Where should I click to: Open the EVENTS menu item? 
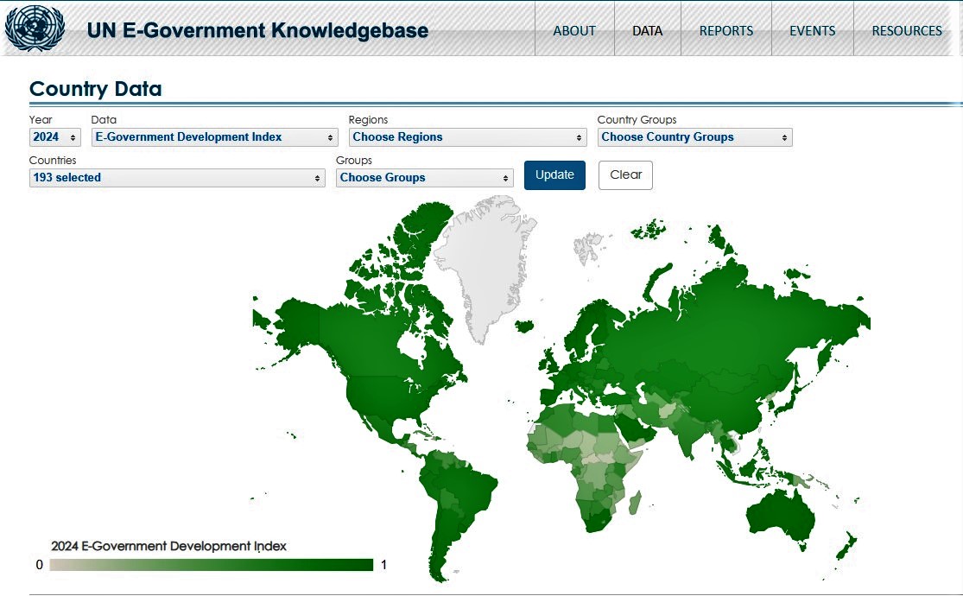coord(812,30)
